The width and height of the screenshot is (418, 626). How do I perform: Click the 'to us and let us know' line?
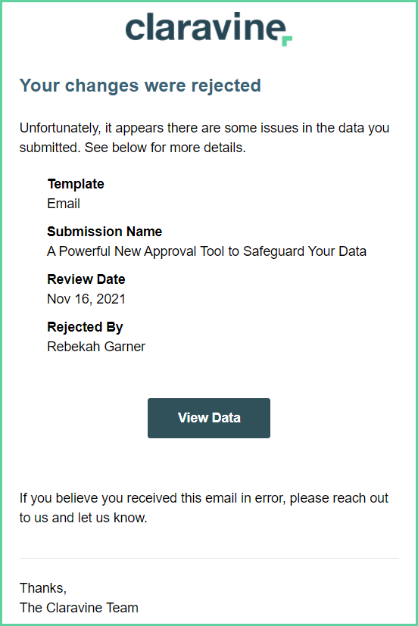83,518
